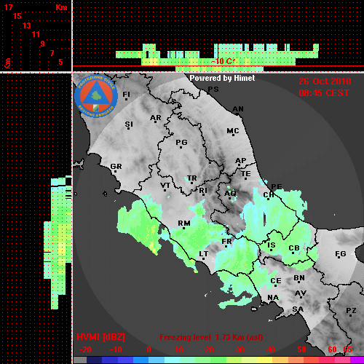Click the yellow swatch on the color bar
The width and height of the screenshot is (364, 364).
[x=264, y=360]
